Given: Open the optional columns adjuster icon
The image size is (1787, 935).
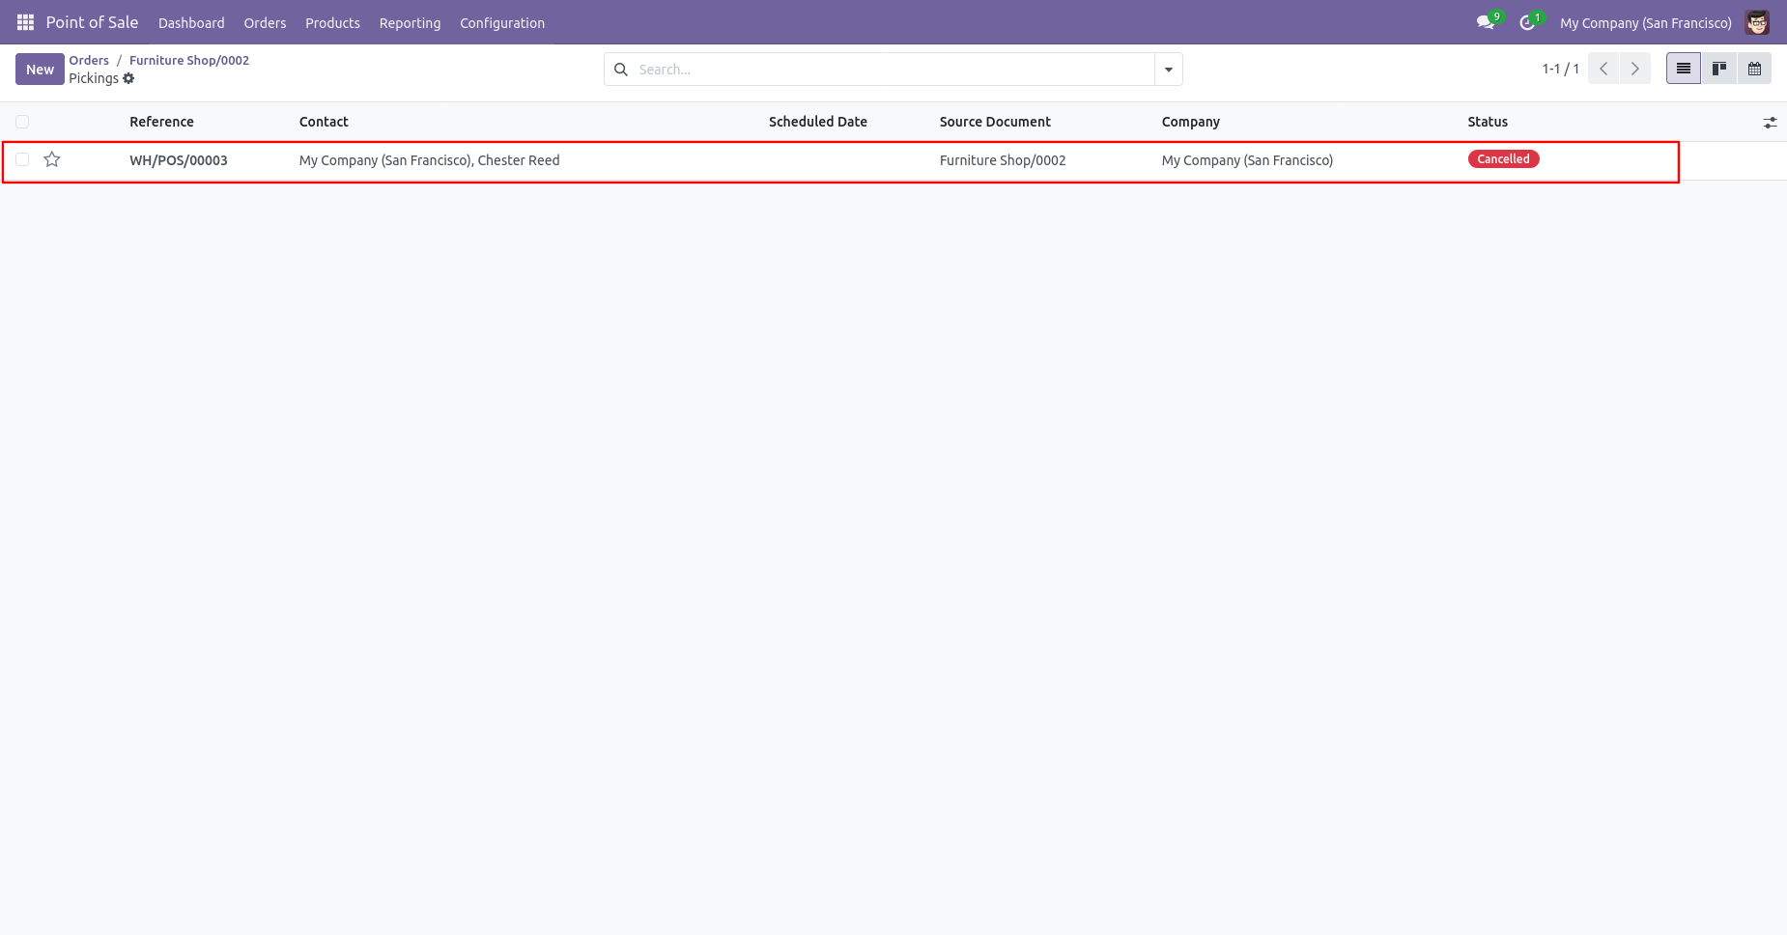Looking at the screenshot, I should coord(1770,123).
